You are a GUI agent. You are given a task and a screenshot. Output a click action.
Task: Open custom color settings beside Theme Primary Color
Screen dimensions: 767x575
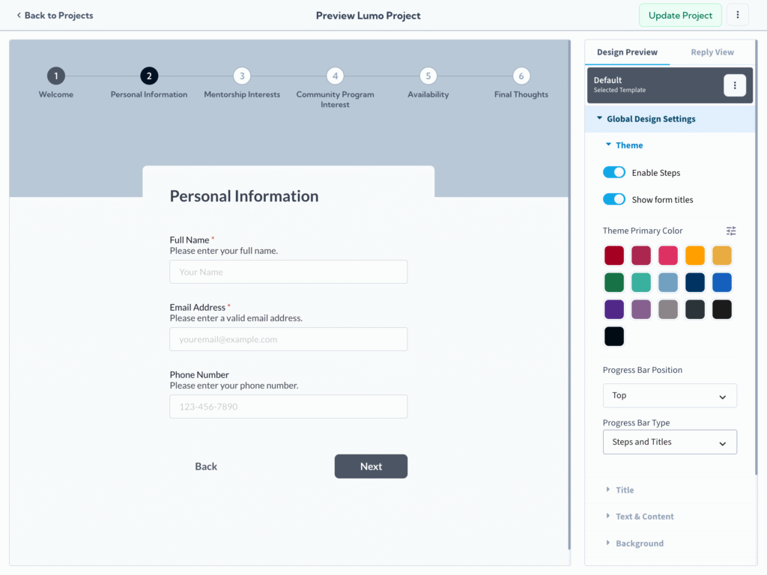point(731,231)
